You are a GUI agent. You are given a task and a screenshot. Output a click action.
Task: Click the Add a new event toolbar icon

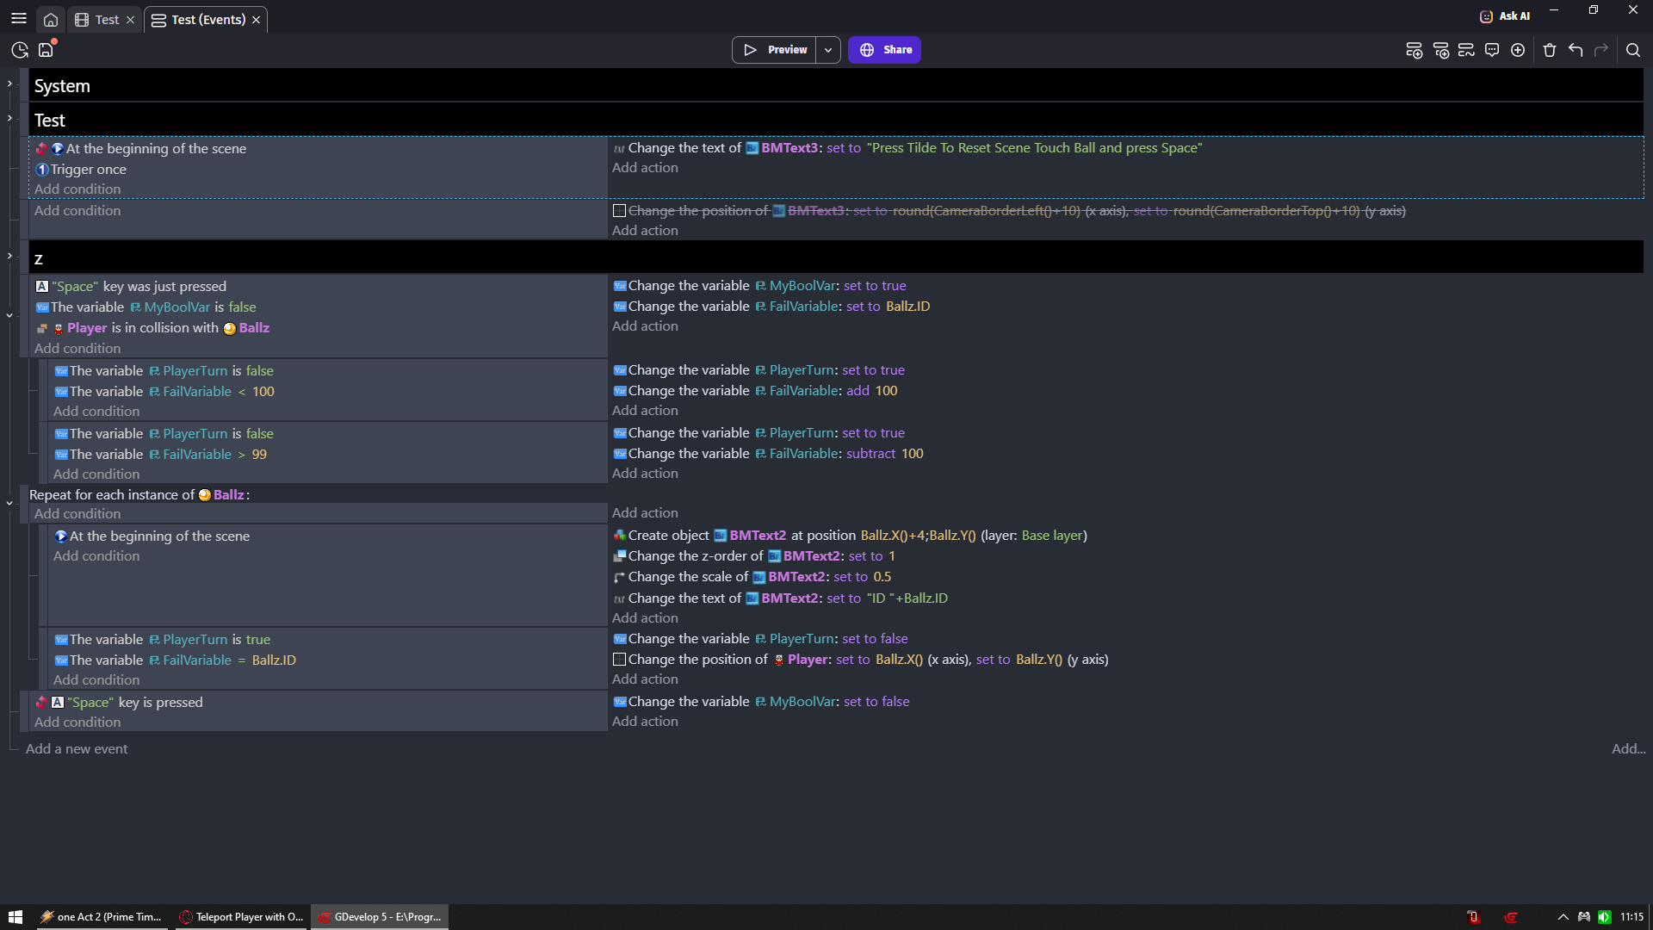[x=1414, y=50]
